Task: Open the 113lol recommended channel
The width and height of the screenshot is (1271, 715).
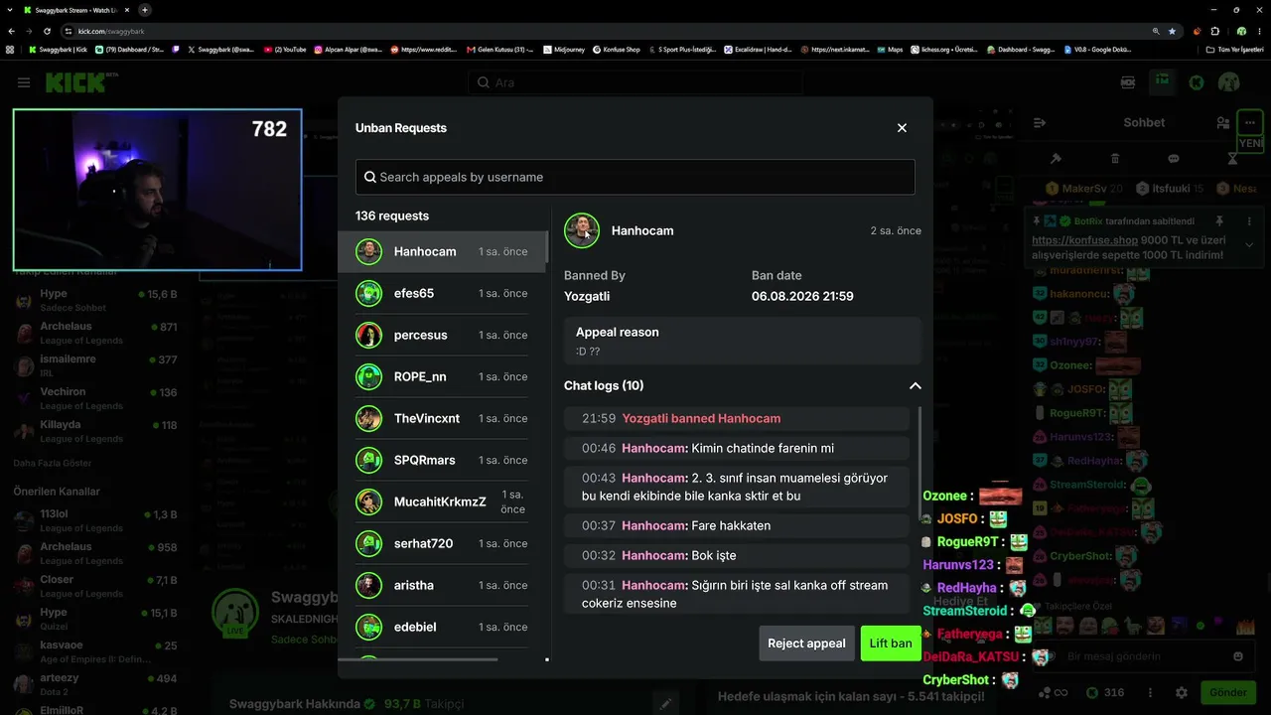Action: pos(95,521)
